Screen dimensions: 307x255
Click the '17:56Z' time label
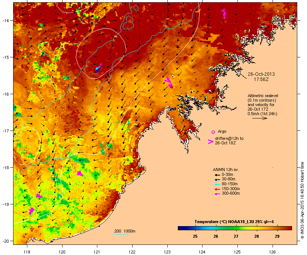click(261, 79)
